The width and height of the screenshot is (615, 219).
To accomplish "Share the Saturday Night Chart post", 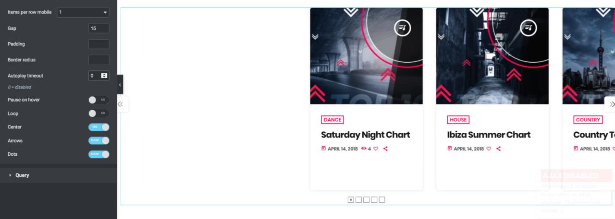I will [x=385, y=149].
